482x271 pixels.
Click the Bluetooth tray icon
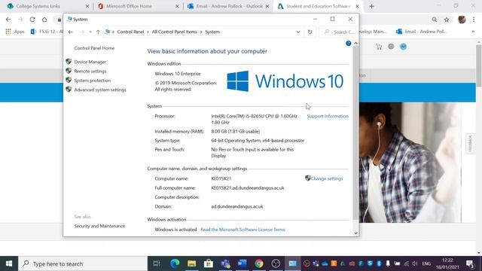click(379, 263)
